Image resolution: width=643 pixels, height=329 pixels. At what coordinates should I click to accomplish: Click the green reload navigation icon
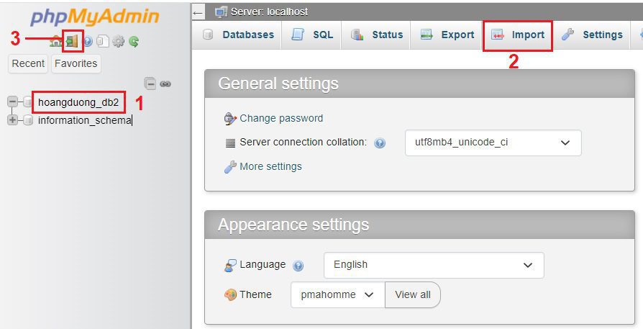(x=133, y=42)
